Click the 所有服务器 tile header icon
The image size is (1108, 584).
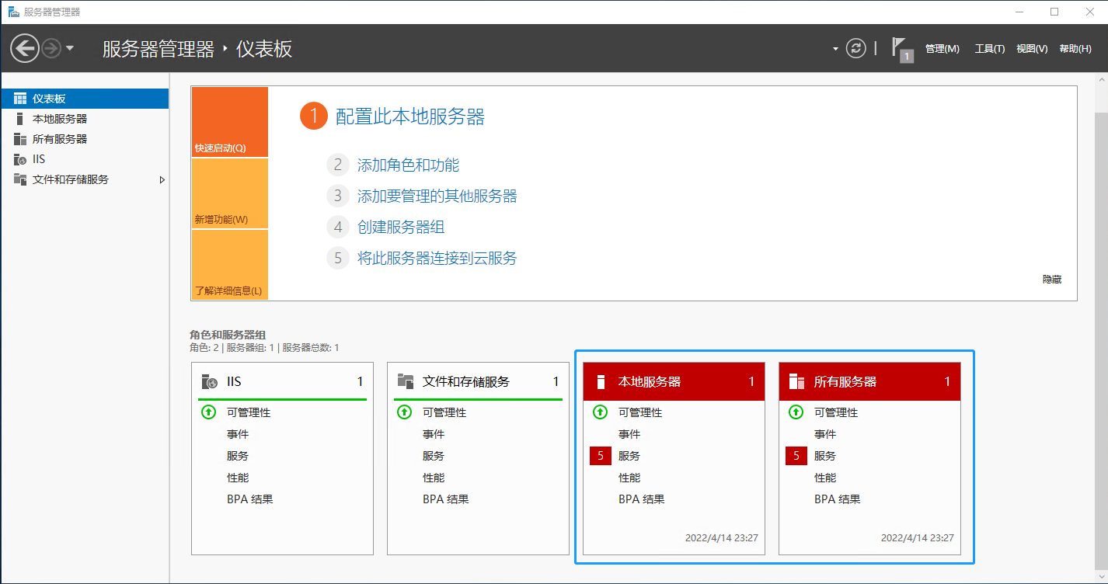(796, 381)
